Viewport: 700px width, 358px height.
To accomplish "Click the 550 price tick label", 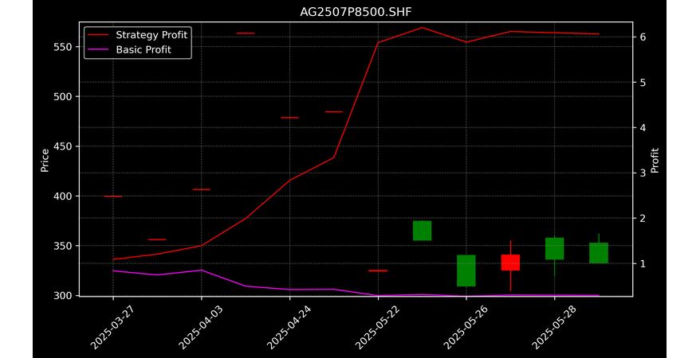I will (x=63, y=47).
